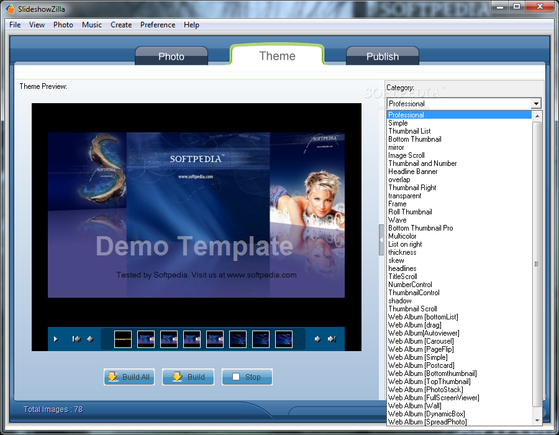Click the Stop button

247,377
